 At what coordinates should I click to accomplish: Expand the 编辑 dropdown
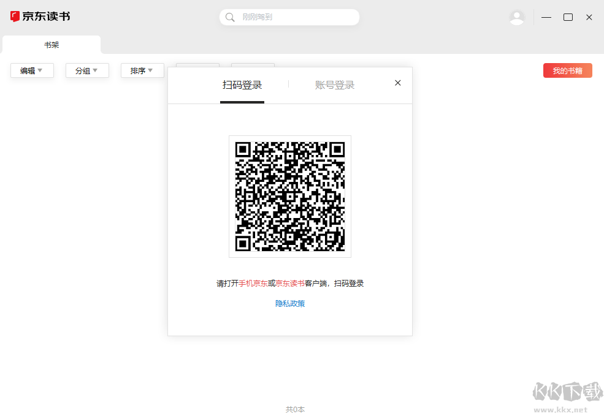click(x=32, y=70)
